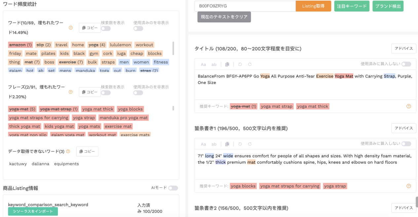
Task: Redo the change in bullet point 1 editor
Action: pyautogui.click(x=250, y=144)
